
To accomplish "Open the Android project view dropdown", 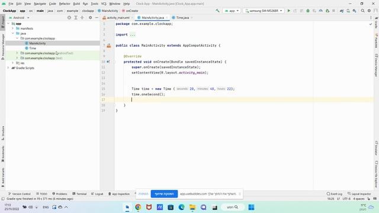I will pos(19,18).
